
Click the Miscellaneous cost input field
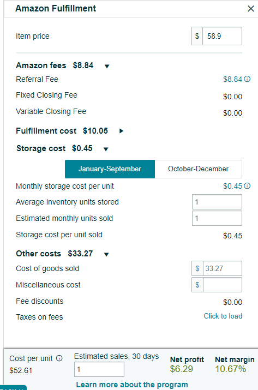point(223,285)
